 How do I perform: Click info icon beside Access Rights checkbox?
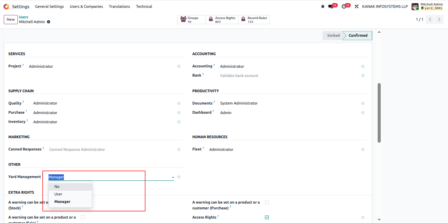pos(363,218)
